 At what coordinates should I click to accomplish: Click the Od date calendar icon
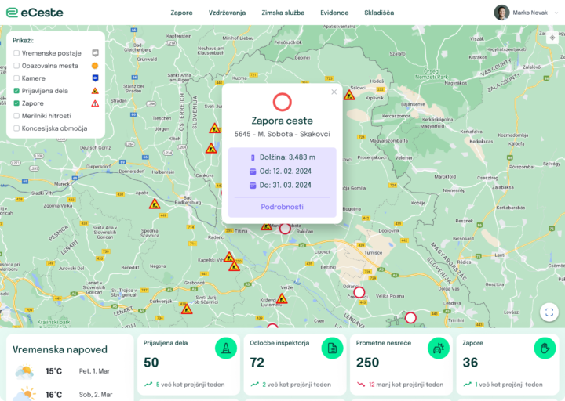pos(253,172)
